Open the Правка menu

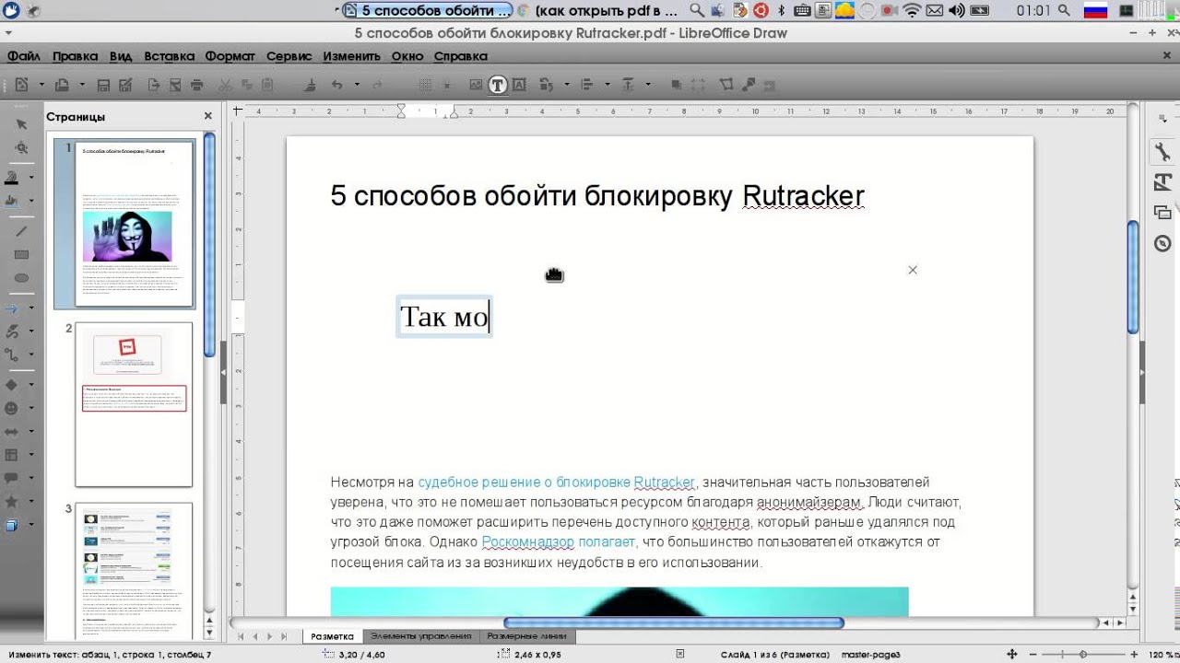pyautogui.click(x=75, y=56)
